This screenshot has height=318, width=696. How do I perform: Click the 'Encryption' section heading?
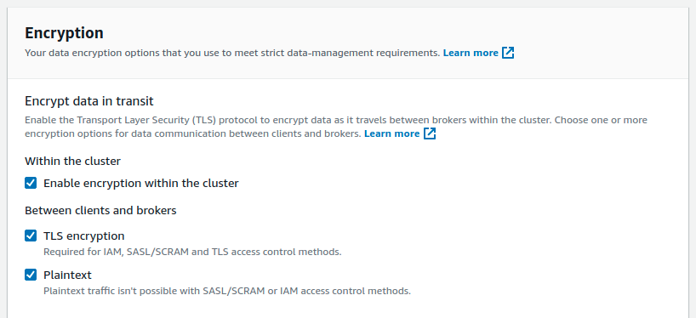coord(64,33)
